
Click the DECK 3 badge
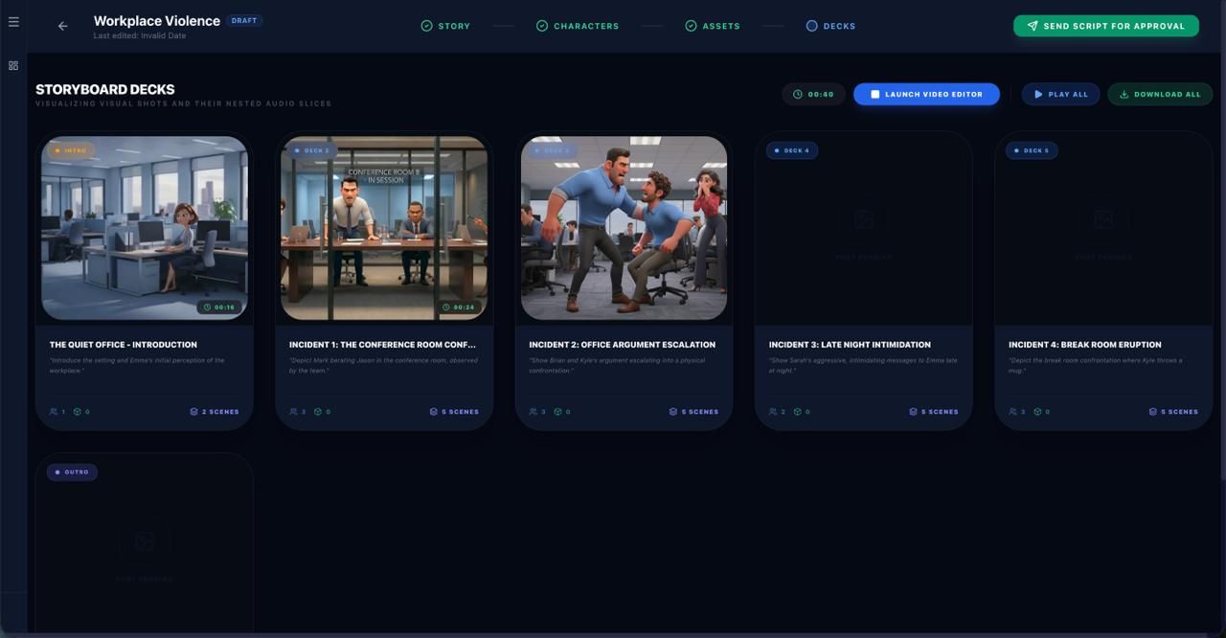(x=552, y=150)
